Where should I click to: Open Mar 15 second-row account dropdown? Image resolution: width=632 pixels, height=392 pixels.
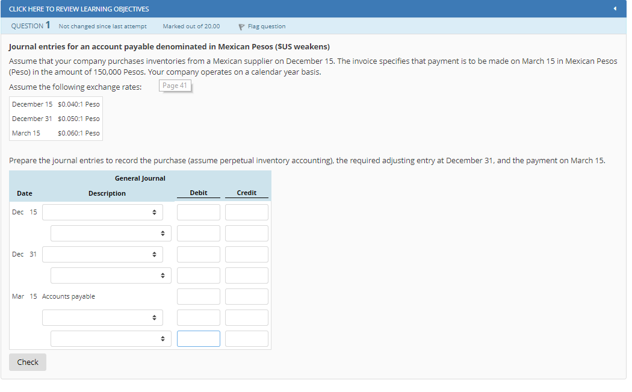coord(102,317)
